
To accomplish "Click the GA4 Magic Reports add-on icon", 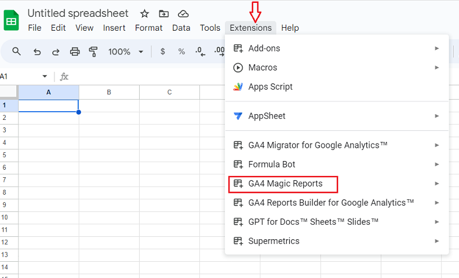I will pyautogui.click(x=238, y=184).
